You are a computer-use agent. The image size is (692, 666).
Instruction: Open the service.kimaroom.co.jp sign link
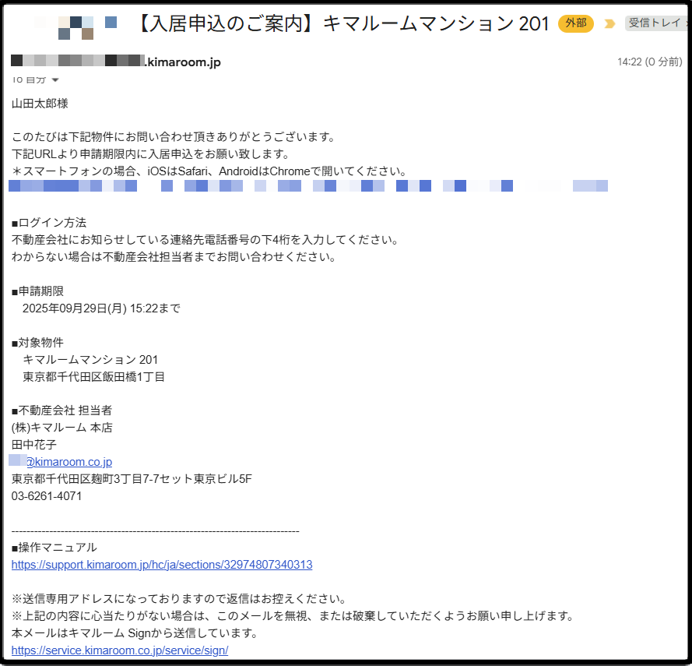[x=120, y=650]
